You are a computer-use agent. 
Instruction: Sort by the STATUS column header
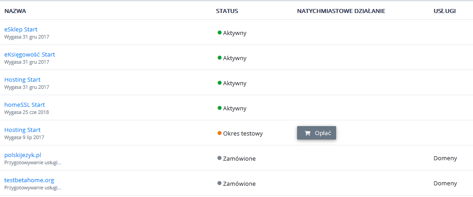pos(227,11)
